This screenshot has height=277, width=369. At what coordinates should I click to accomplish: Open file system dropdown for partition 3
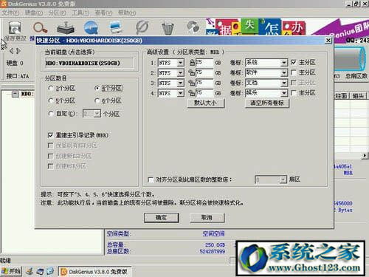[x=180, y=83]
